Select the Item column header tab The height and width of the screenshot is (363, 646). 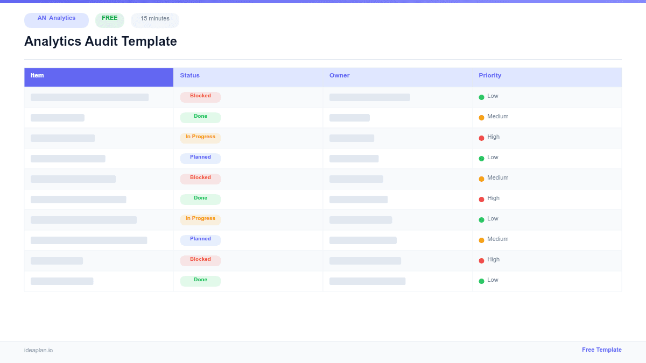point(37,75)
